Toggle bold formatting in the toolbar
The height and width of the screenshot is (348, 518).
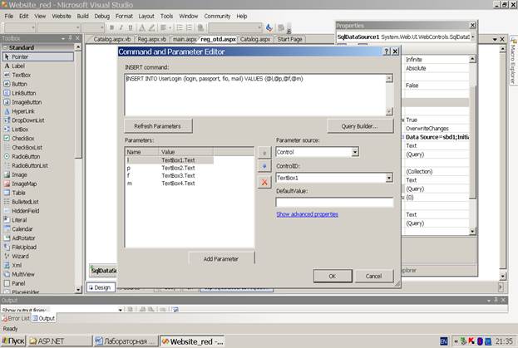coord(112,27)
